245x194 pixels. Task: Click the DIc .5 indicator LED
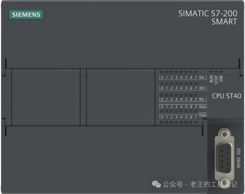click(186, 95)
